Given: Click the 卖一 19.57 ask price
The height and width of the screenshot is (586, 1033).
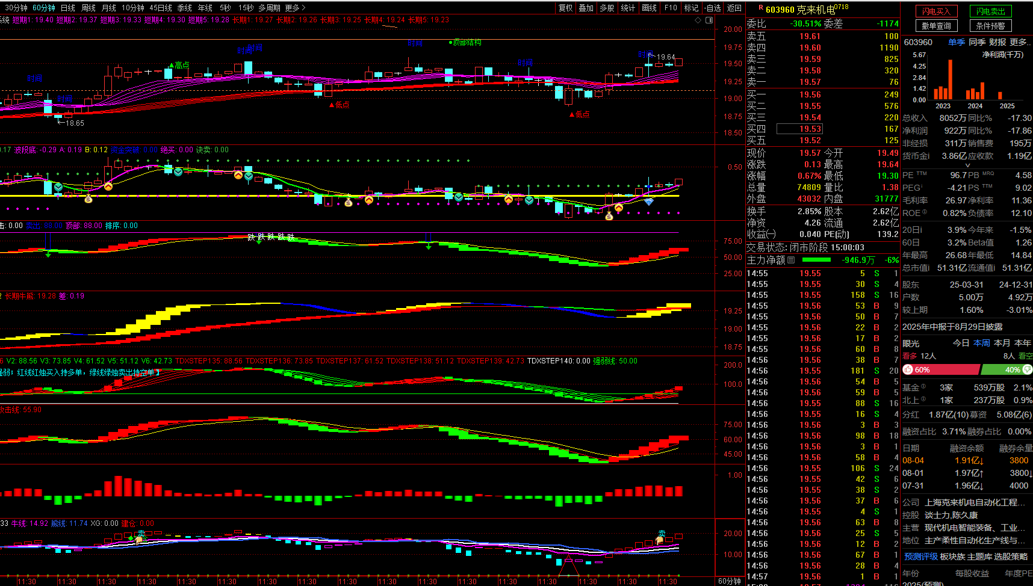Looking at the screenshot, I should tap(810, 82).
